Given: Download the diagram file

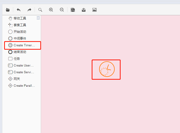Looking at the screenshot, I should pos(84,10).
